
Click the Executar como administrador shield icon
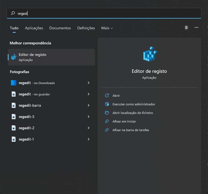click(107, 104)
